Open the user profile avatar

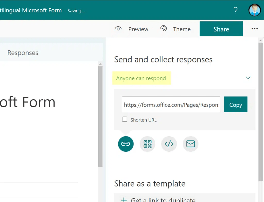pos(254,10)
